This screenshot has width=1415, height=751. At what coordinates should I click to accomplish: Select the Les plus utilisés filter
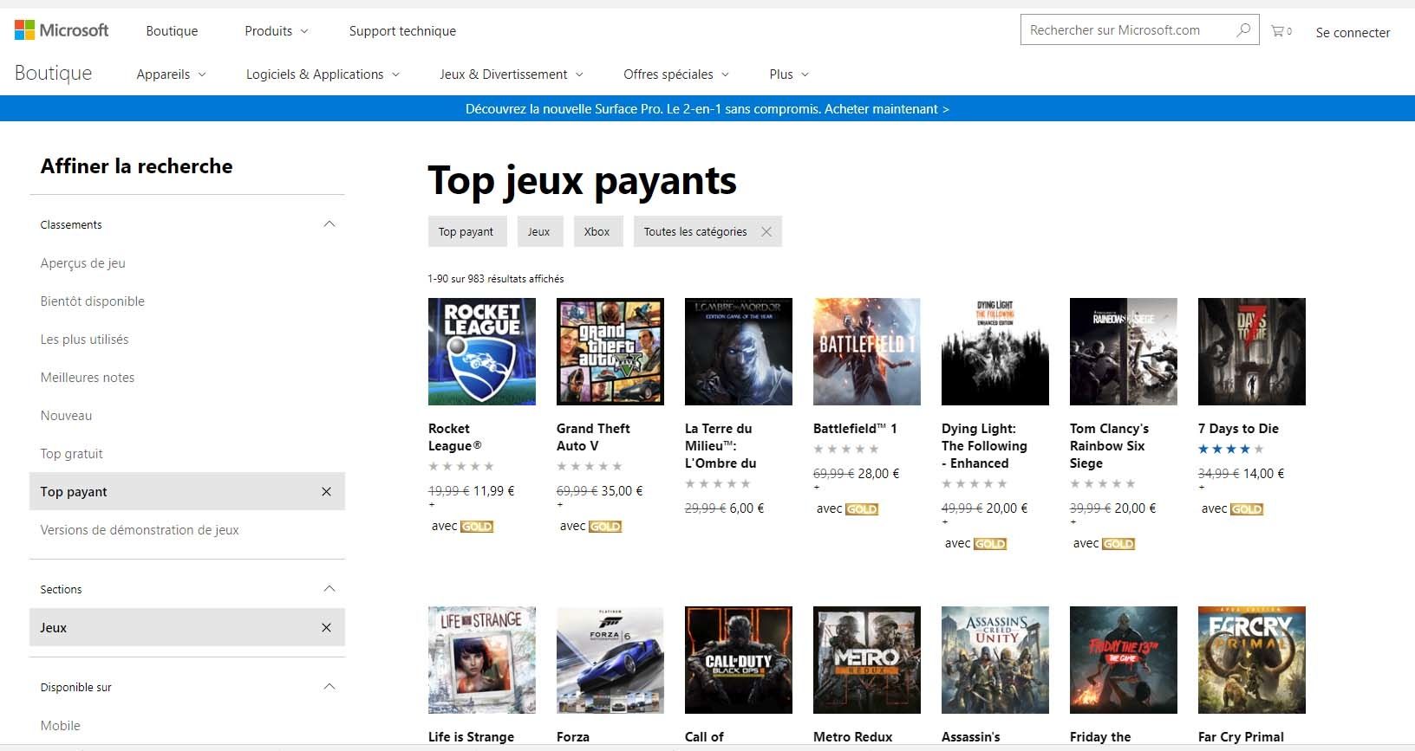pyautogui.click(x=84, y=340)
